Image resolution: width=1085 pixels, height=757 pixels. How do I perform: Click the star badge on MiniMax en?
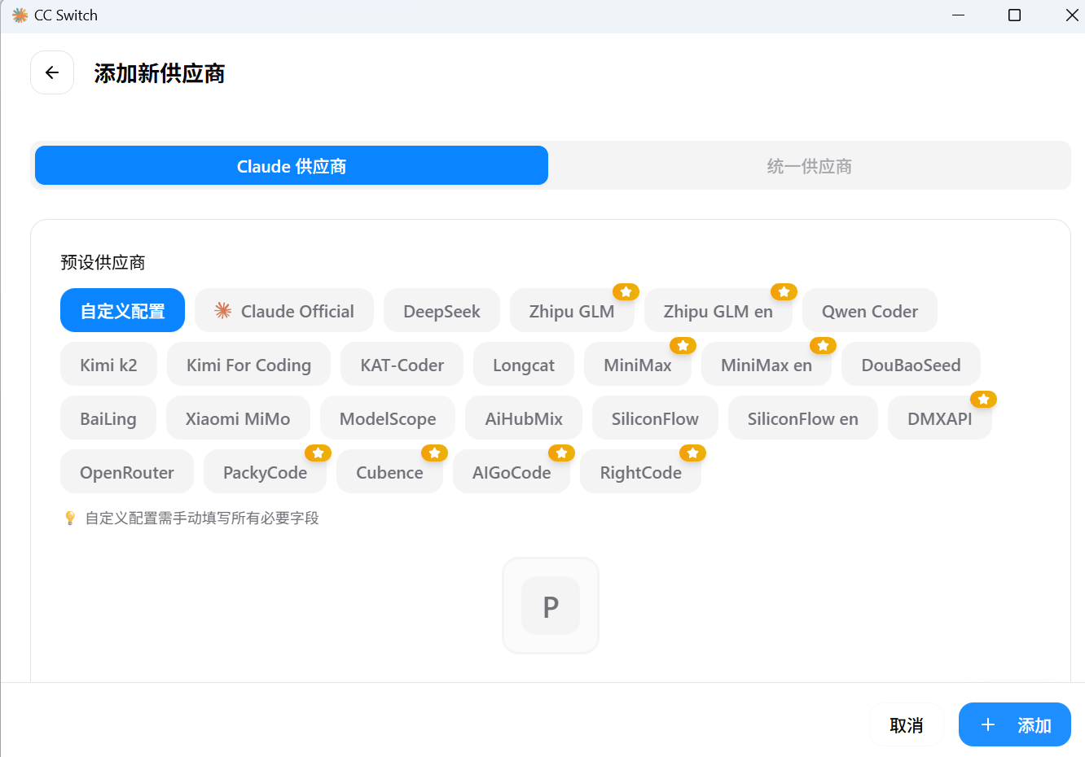(x=823, y=345)
